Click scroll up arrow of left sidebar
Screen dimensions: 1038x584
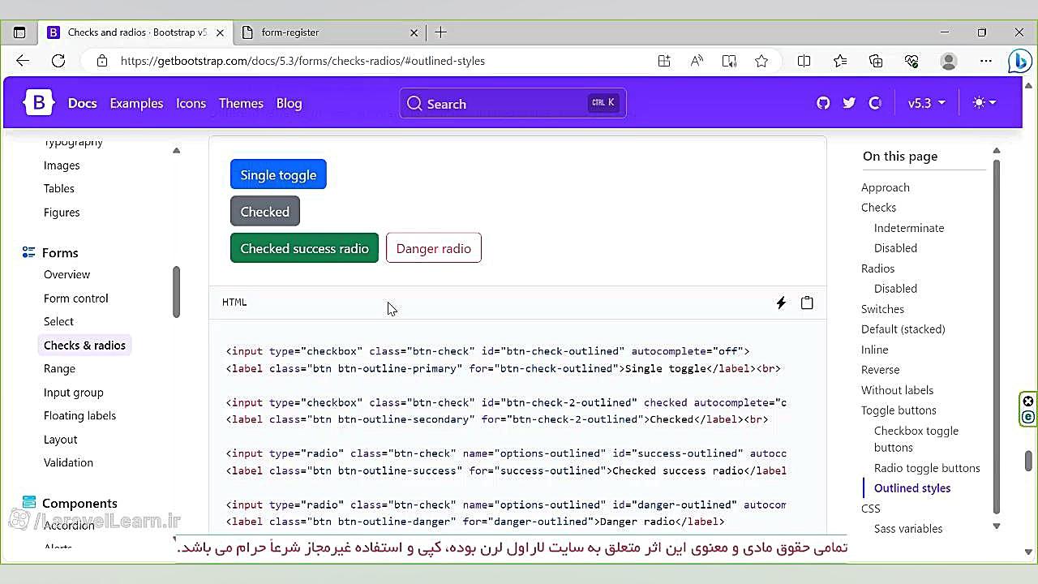coord(177,150)
